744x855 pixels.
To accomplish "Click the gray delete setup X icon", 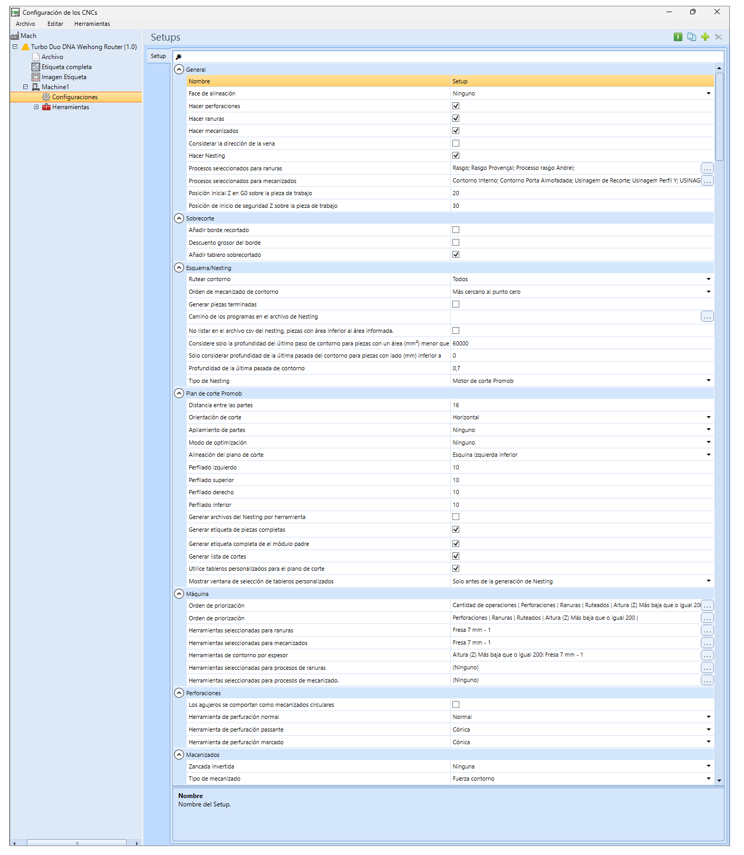I will 719,37.
